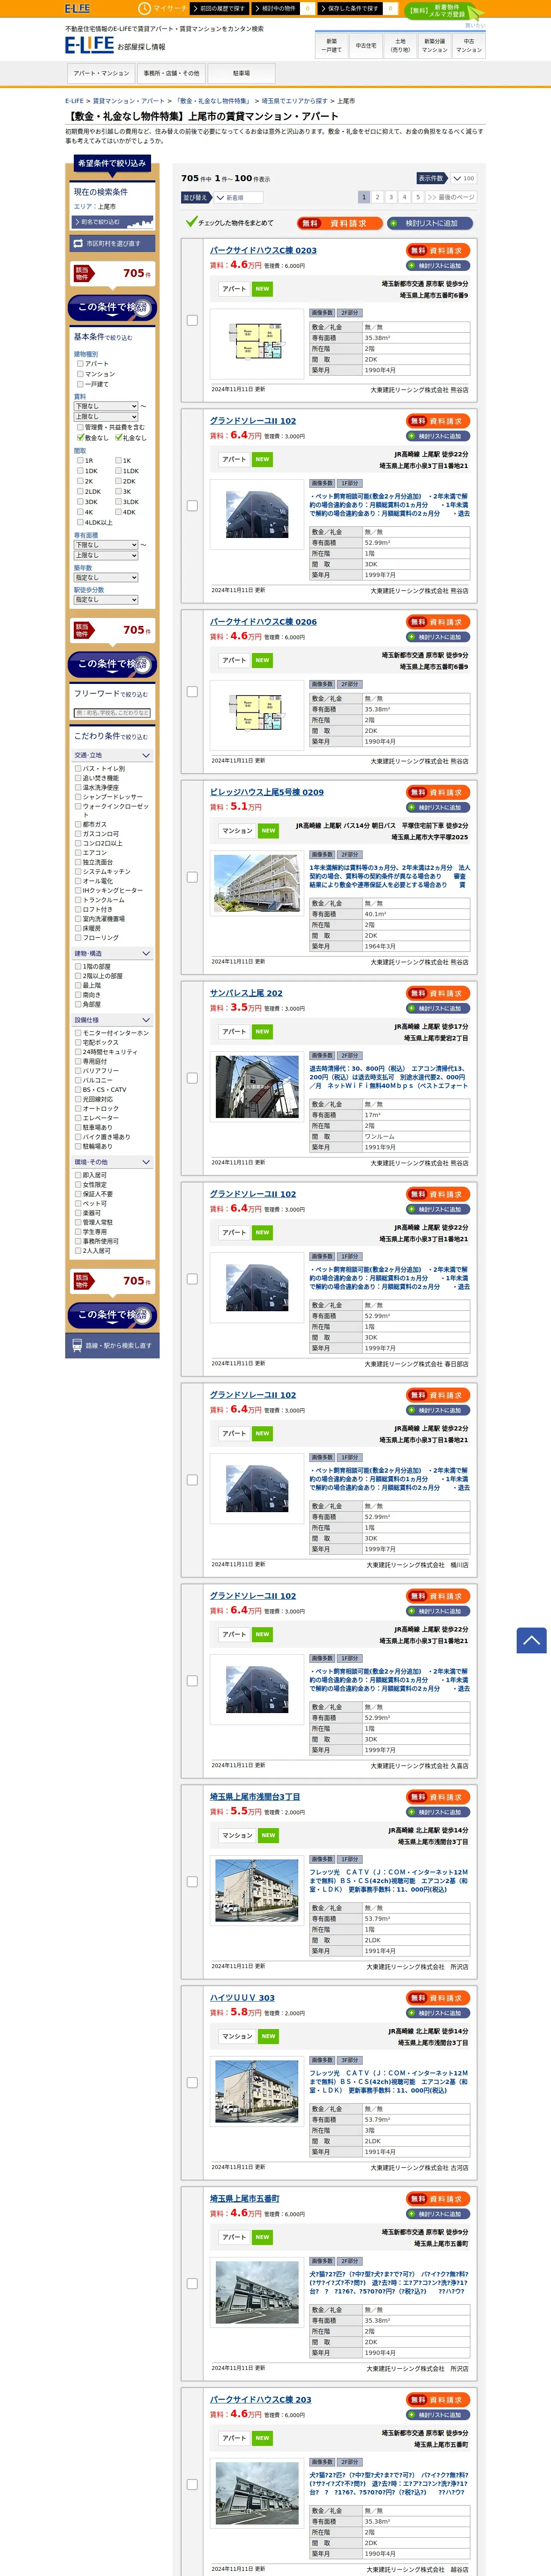Screen dimensions: 551x2576
Task: Click 保存した条件で探す in the top bar
Action: tap(350, 8)
